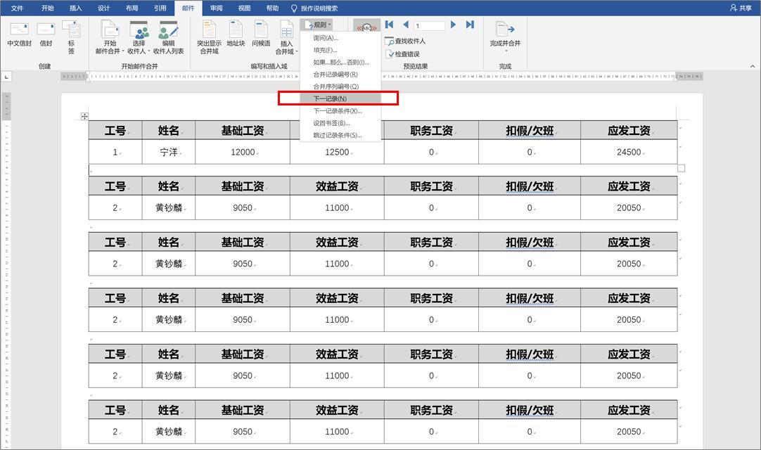
Task: Click 查找收件人 to find a recipient
Action: [407, 41]
